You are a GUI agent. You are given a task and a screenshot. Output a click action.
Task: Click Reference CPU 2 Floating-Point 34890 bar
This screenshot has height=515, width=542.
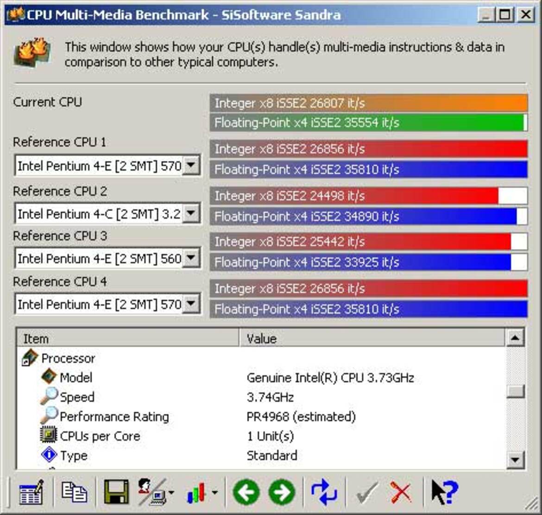coord(368,216)
